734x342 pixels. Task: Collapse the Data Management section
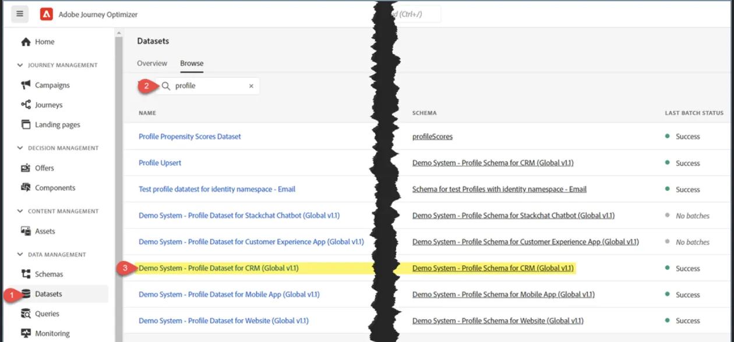tap(20, 255)
